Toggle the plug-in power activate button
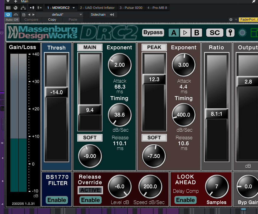Image resolution: width=258 pixels, height=214 pixels. [8, 14]
